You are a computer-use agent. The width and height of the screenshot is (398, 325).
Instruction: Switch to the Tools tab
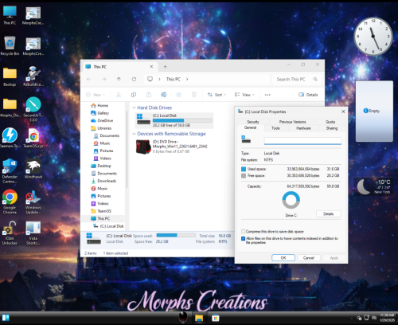pyautogui.click(x=275, y=128)
